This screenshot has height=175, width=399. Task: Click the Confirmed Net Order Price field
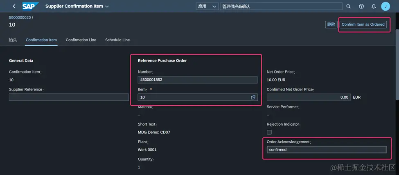click(x=309, y=97)
